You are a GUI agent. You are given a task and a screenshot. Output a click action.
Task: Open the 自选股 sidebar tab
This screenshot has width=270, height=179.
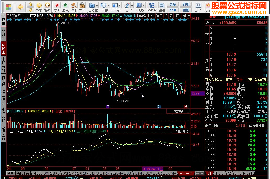pyautogui.click(x=3, y=81)
